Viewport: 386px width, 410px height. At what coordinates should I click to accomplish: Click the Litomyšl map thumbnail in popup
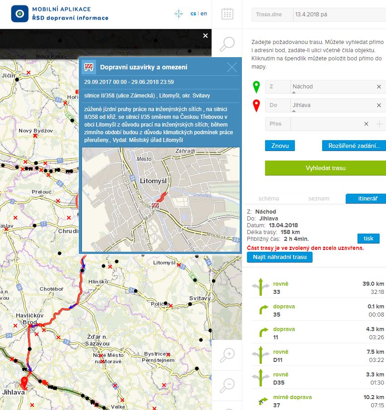coord(161,200)
